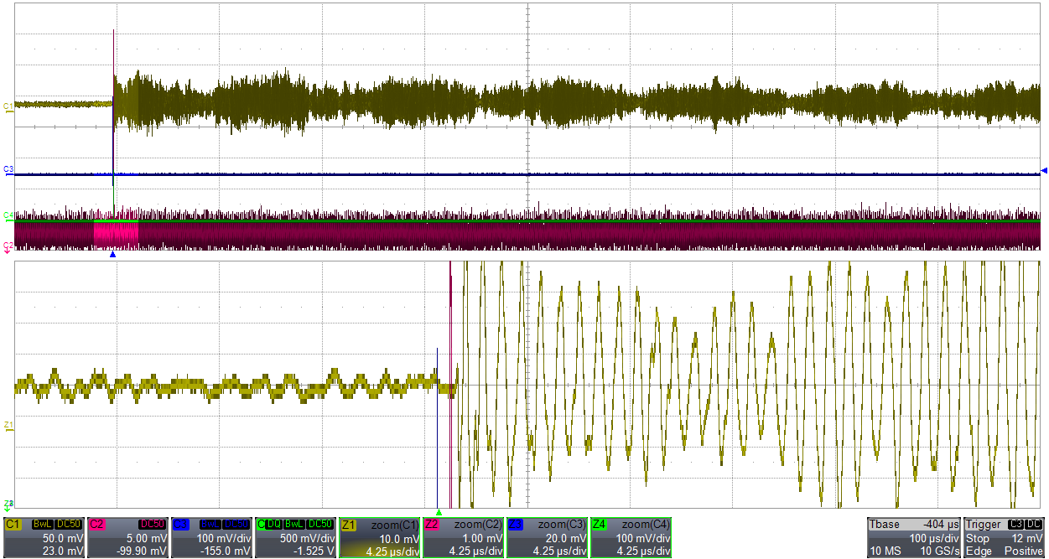Viewport: 1049px width, 559px height.
Task: Click the magenta Z2 label badge
Action: pos(433,524)
